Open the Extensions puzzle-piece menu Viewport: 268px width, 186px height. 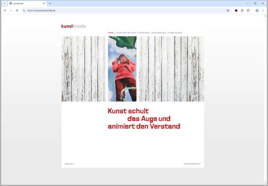point(248,10)
